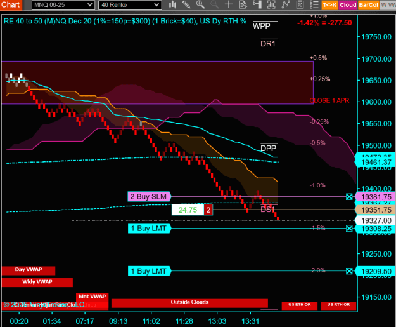Click the 19308.25 cyan price marker
Screen dimensions: 396x327
click(x=376, y=229)
